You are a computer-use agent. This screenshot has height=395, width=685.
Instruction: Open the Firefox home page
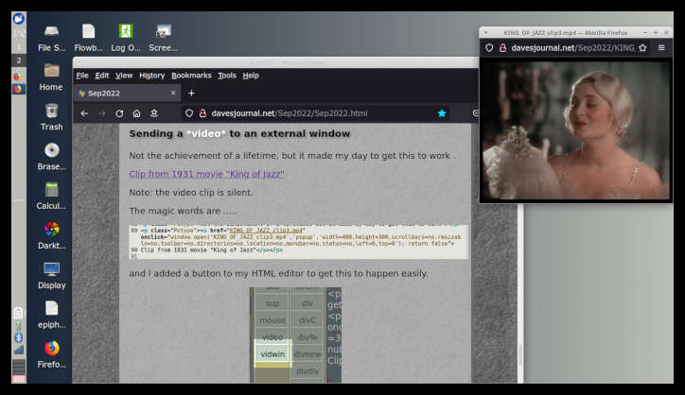[136, 113]
